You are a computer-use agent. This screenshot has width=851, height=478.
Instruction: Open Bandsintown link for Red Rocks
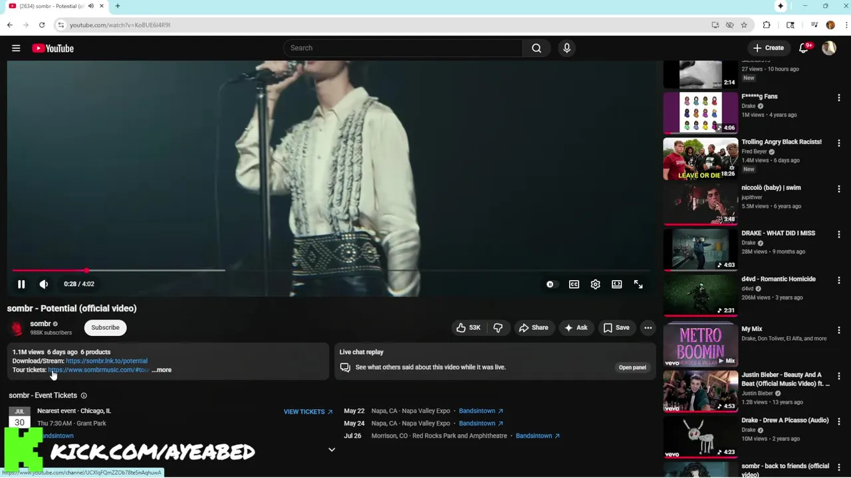click(x=538, y=436)
